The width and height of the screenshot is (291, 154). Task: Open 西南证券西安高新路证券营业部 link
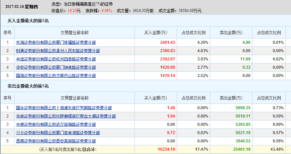(56, 141)
